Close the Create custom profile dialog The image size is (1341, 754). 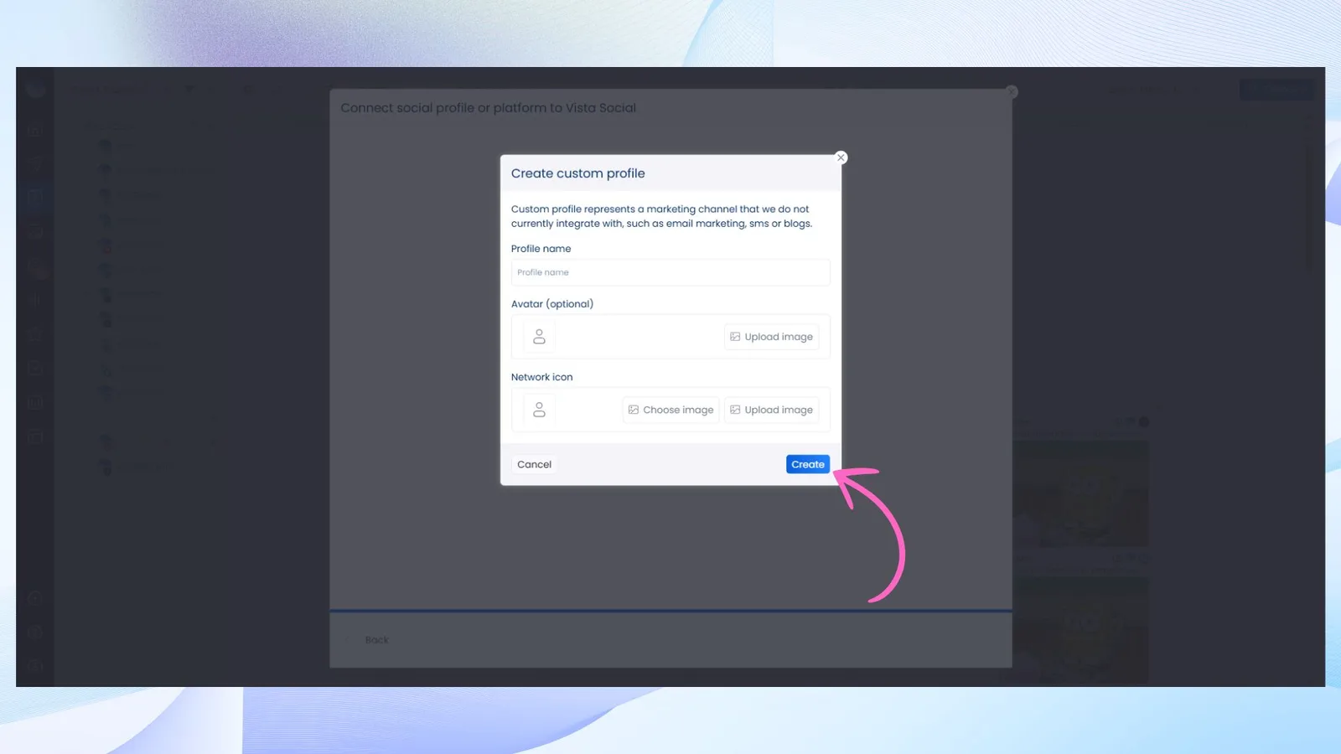click(841, 158)
